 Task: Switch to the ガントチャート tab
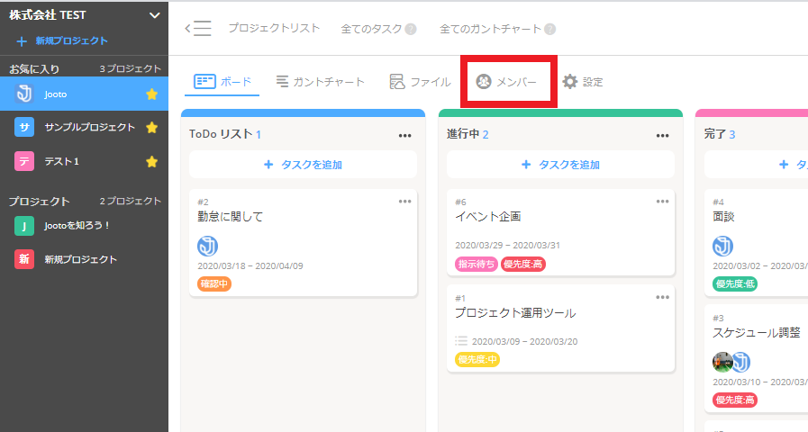[x=320, y=82]
